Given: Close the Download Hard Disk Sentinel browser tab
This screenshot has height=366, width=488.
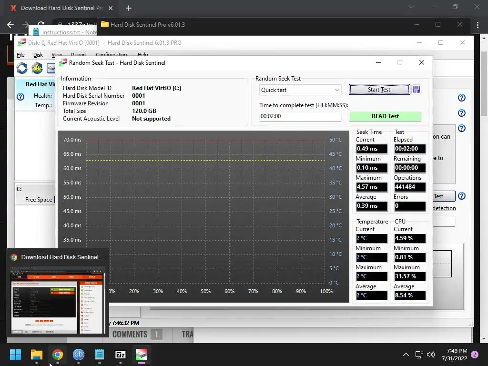Looking at the screenshot, I should tap(111, 8).
